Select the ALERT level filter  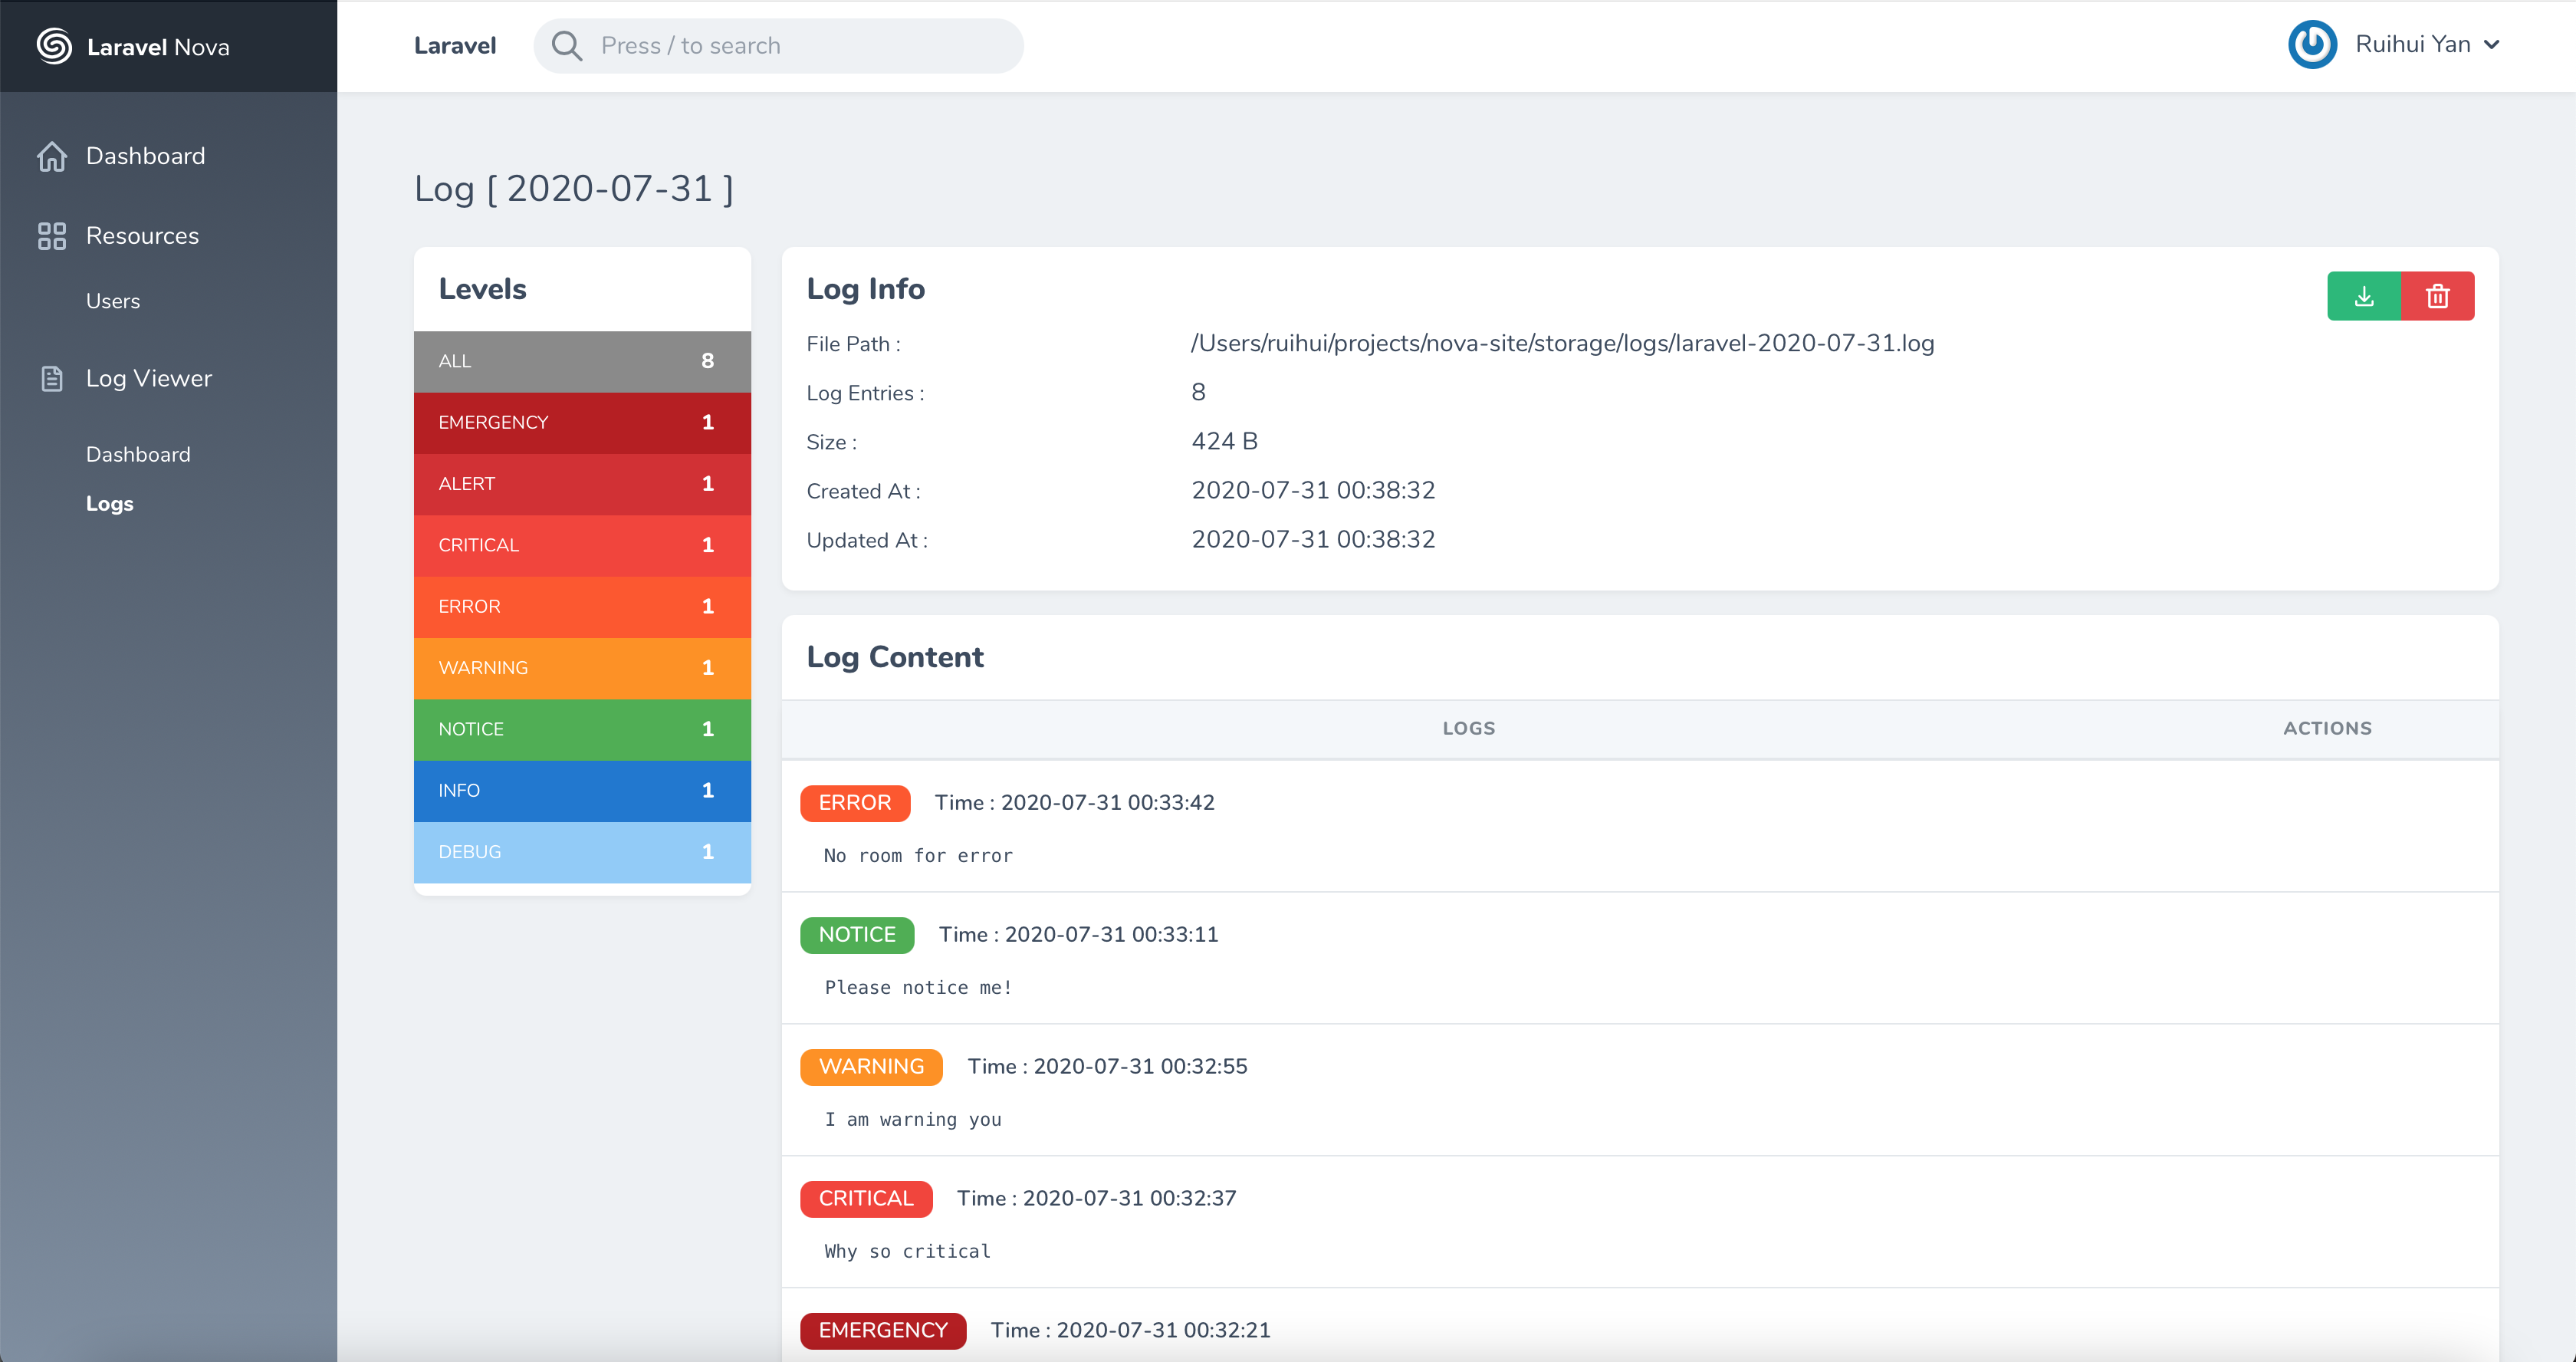coord(582,484)
